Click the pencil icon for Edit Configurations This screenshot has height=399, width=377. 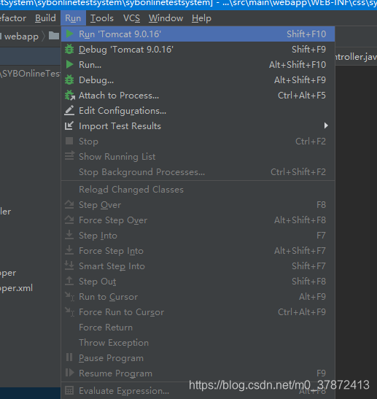point(69,110)
